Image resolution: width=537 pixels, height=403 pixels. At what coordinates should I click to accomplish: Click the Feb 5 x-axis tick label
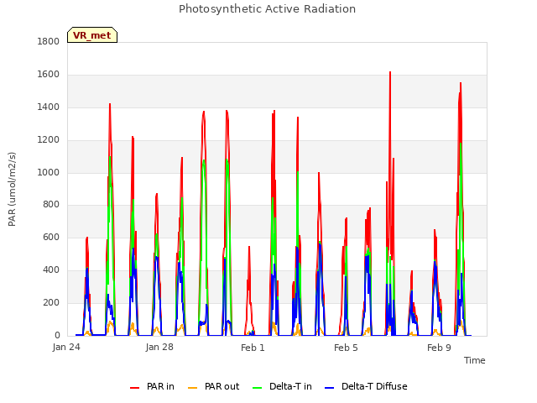[x=346, y=348]
